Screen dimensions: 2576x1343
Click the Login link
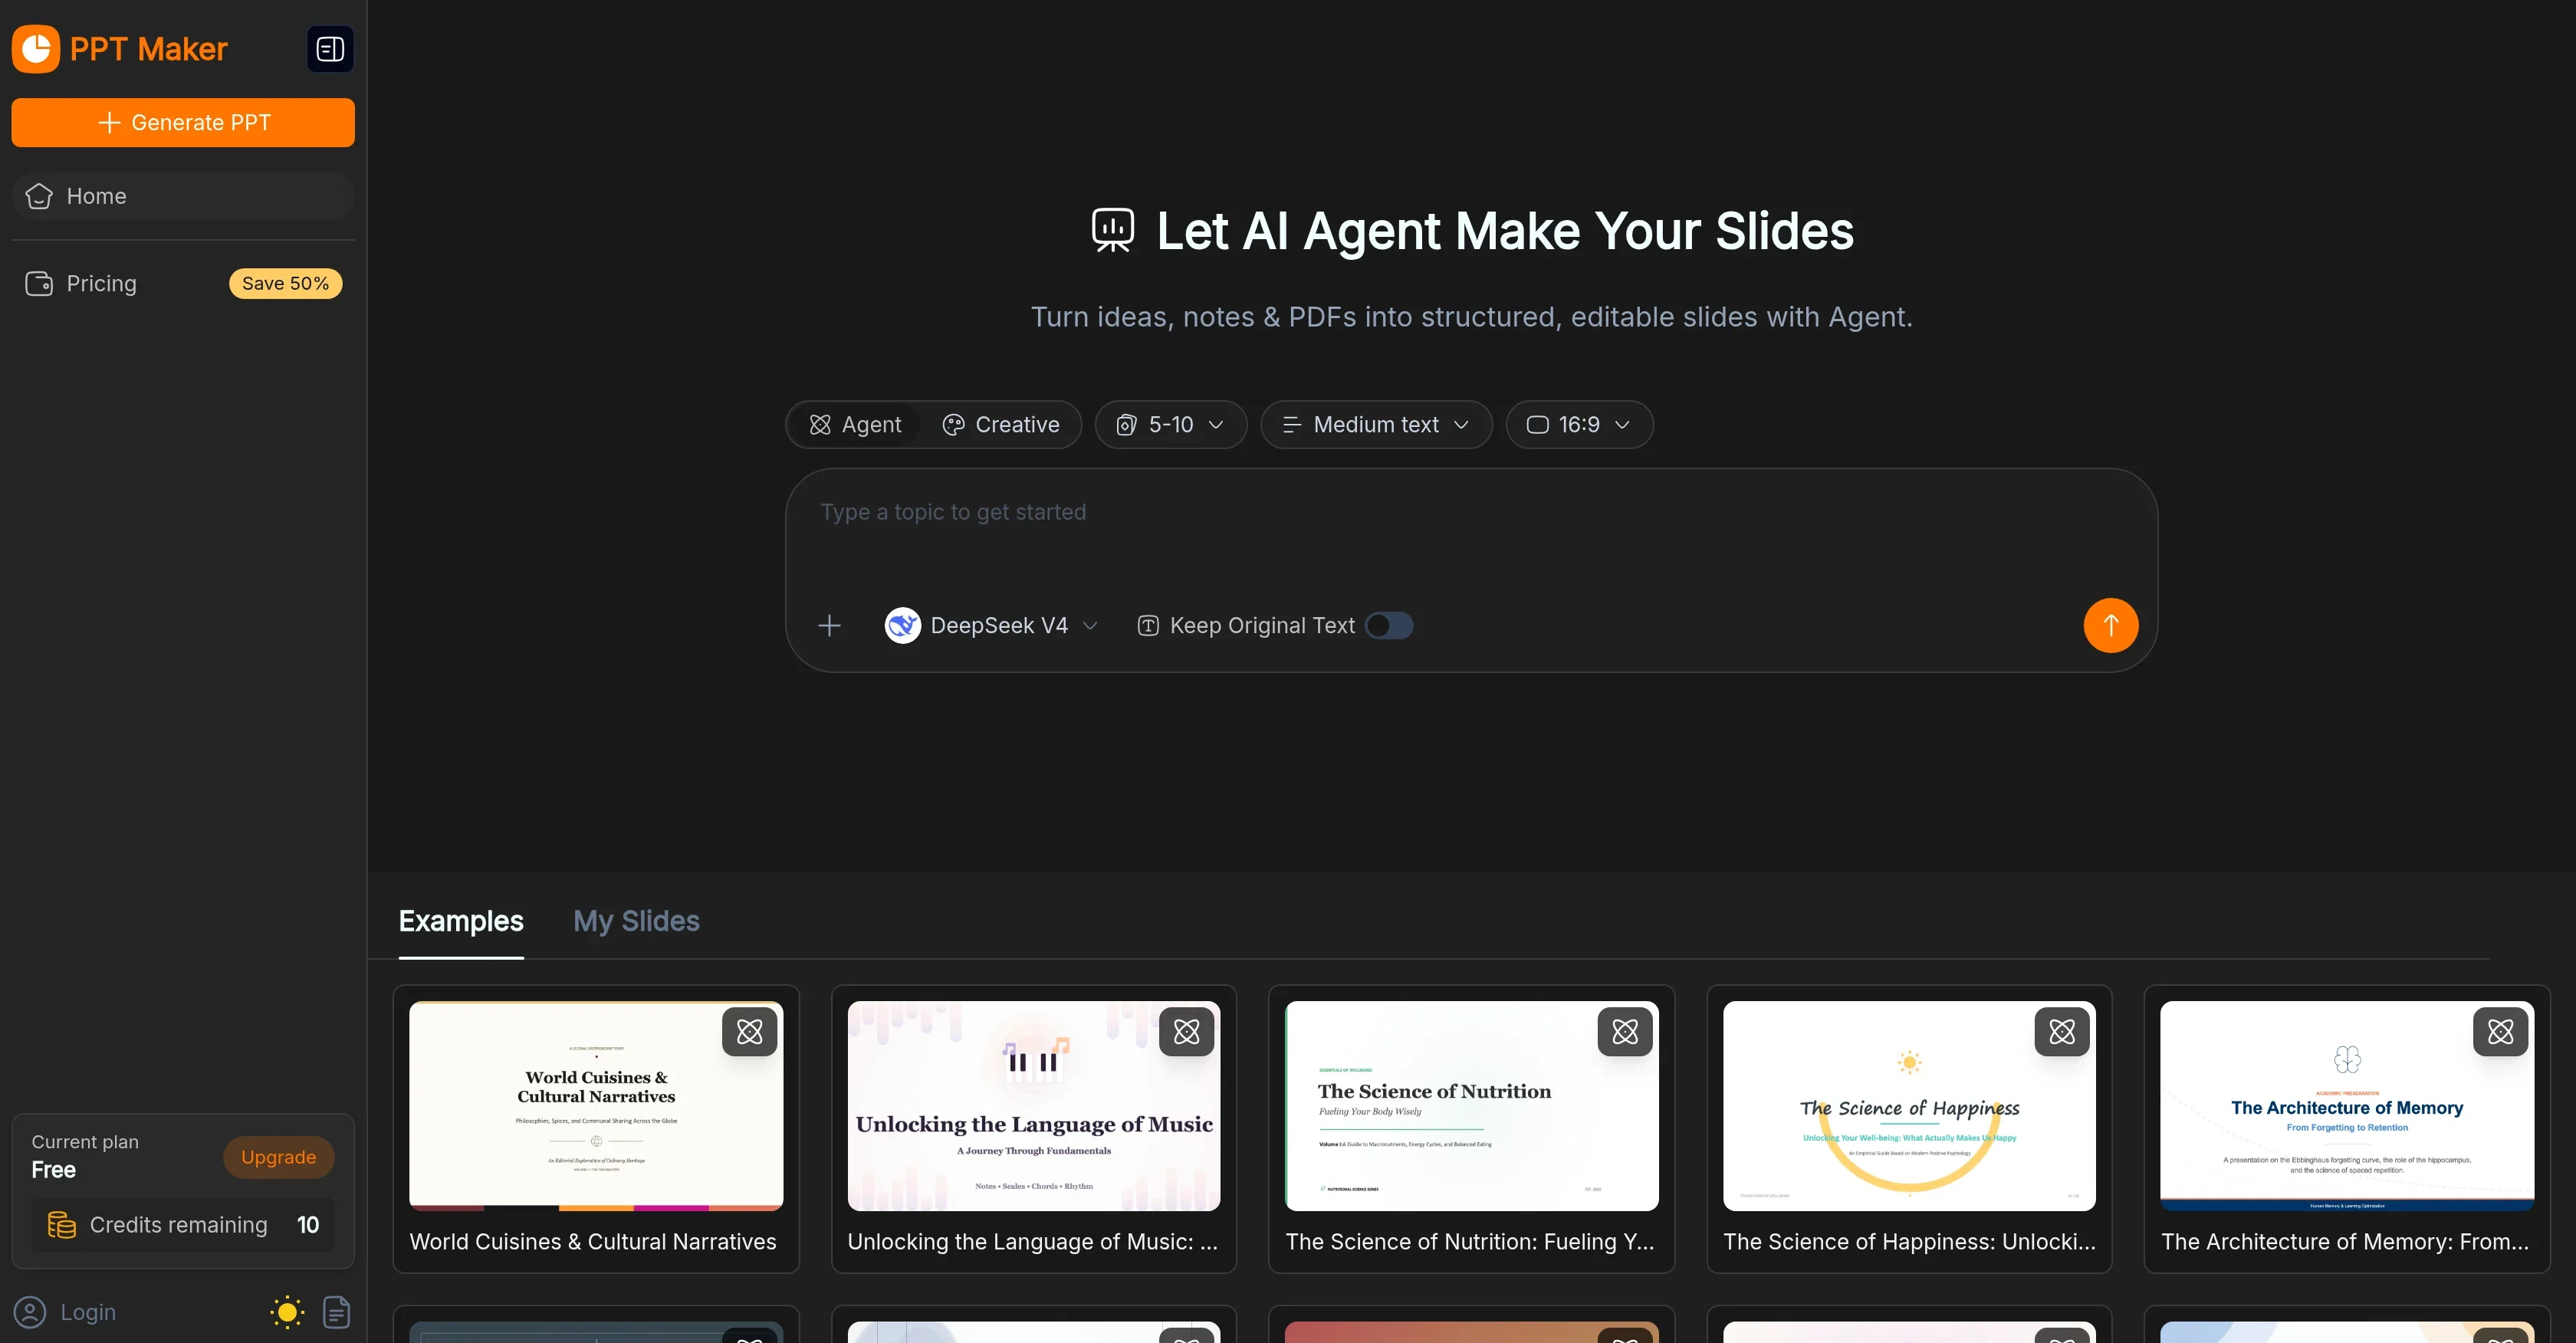[x=88, y=1312]
